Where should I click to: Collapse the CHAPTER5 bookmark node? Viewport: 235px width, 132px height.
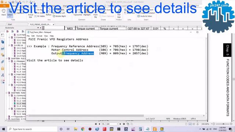pyautogui.click(x=7, y=93)
